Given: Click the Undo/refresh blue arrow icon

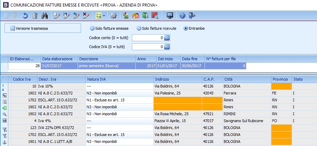Looking at the screenshot, I should (25, 16).
